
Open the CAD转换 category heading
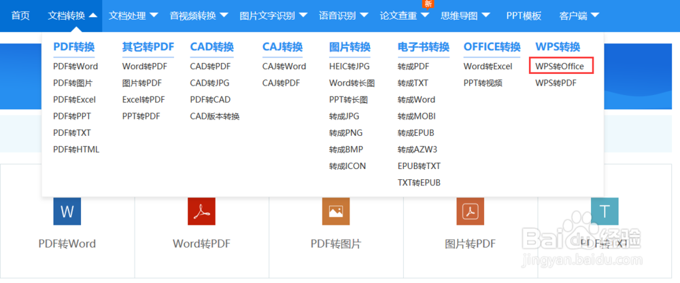tap(211, 47)
